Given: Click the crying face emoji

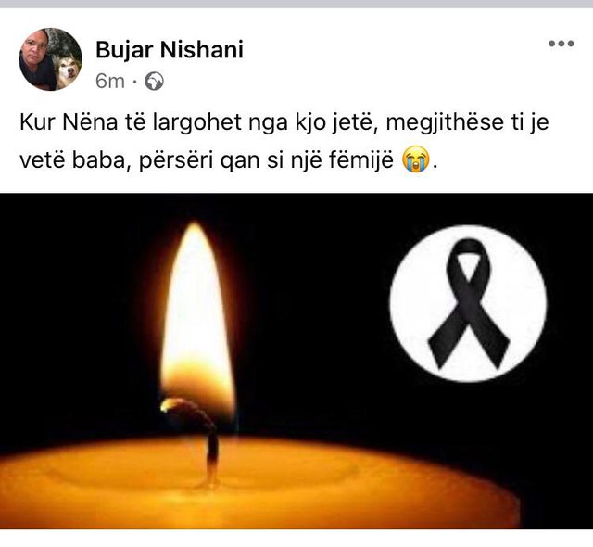Looking at the screenshot, I should 416,160.
